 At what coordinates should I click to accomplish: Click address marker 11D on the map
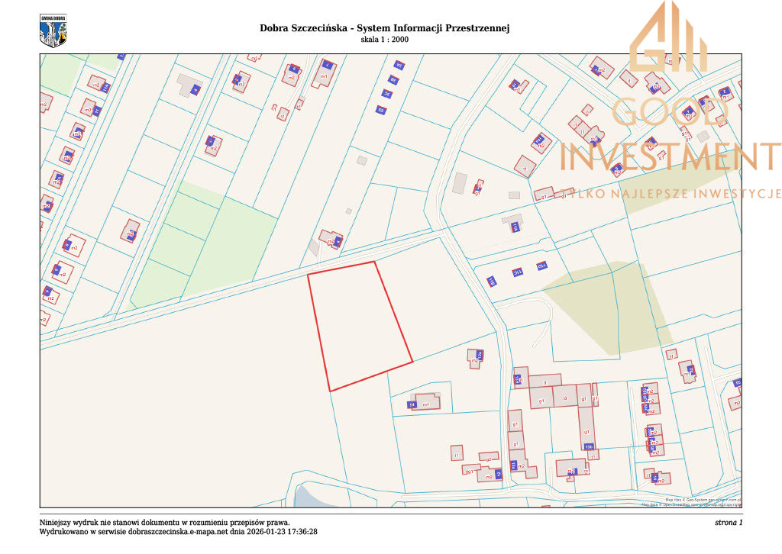coord(542,266)
